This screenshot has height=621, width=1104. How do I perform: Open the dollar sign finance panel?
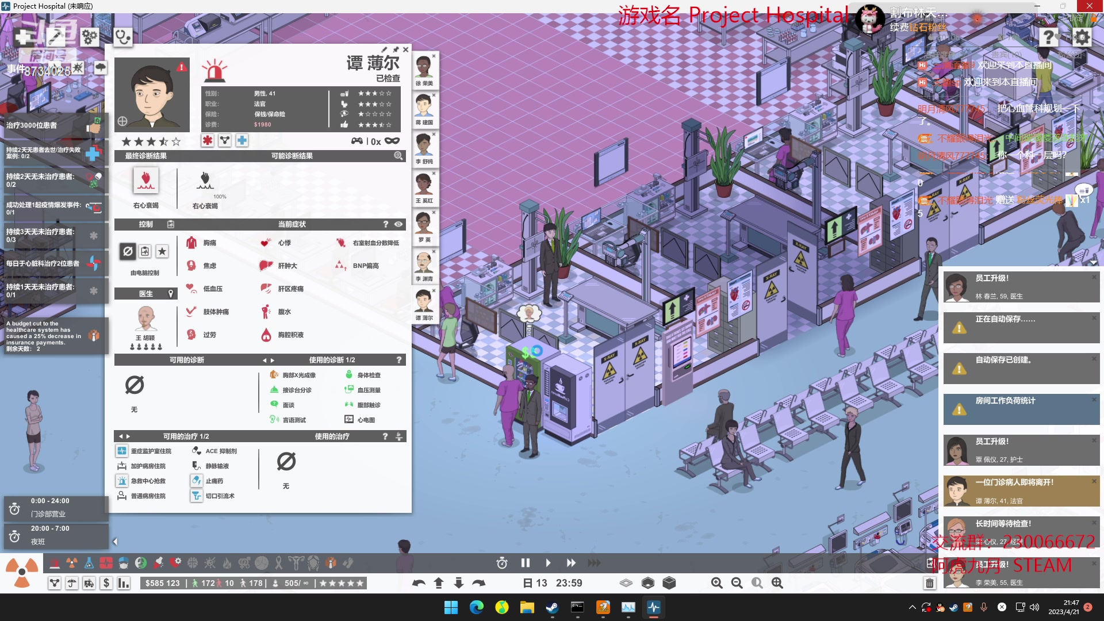pos(106,583)
